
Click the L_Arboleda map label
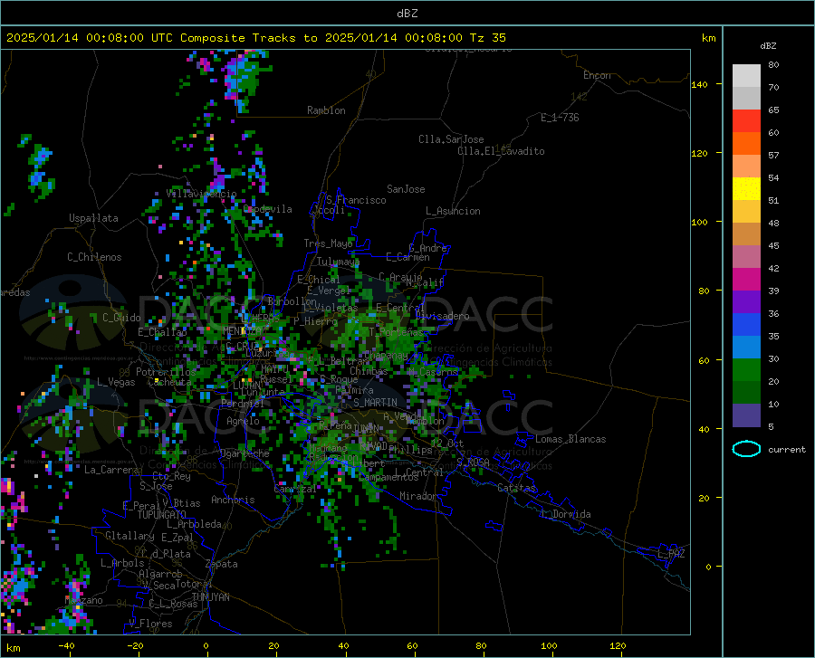[x=194, y=524]
